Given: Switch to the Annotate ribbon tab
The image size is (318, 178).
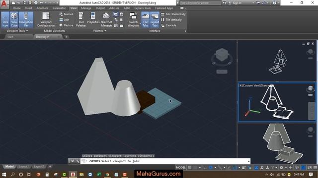Looking at the screenshot, I should tap(42, 8).
